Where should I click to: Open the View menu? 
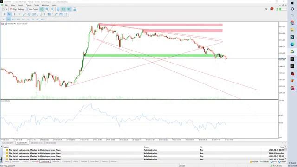pyautogui.click(x=13, y=5)
